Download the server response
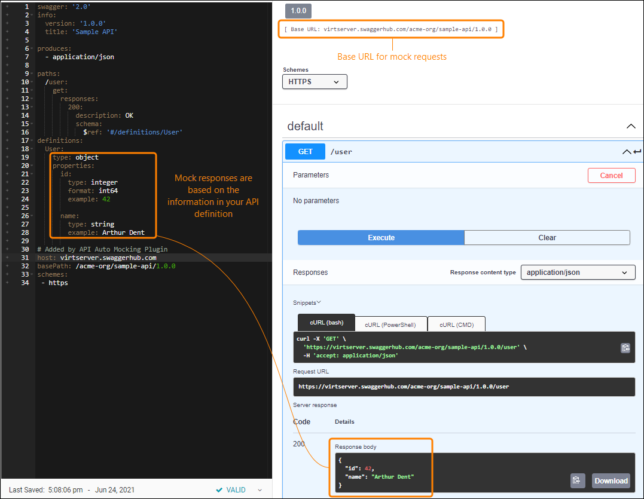The width and height of the screenshot is (644, 499). (611, 480)
